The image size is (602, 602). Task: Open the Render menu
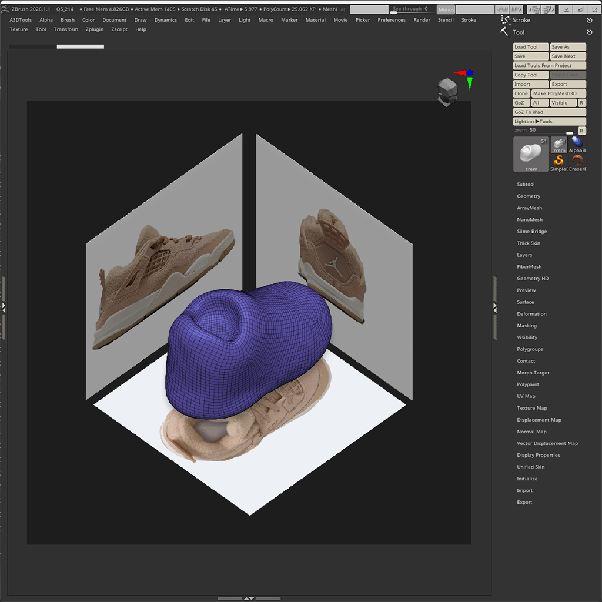coord(422,20)
